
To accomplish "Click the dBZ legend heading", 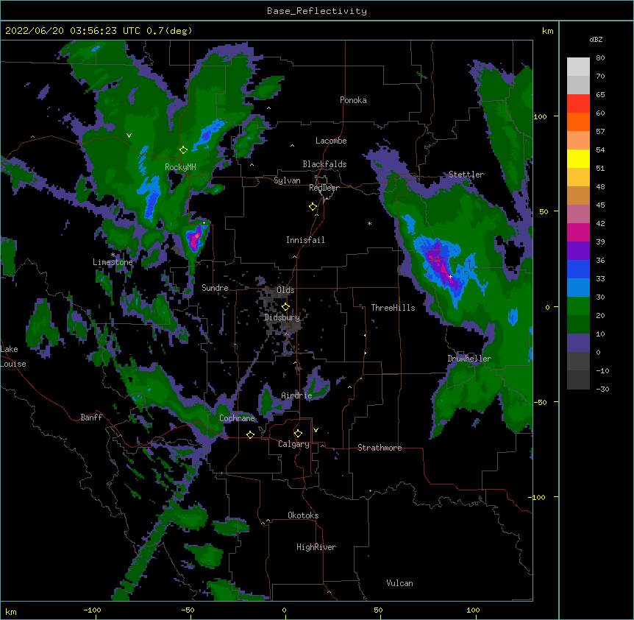I will (596, 40).
